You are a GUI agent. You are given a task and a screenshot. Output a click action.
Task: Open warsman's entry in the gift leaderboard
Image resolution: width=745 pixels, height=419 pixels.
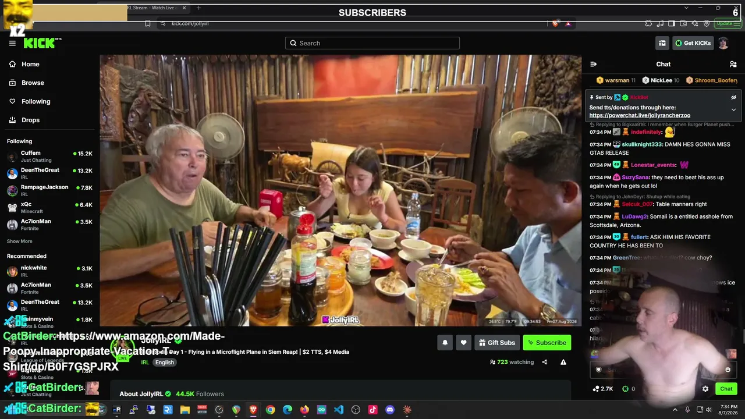(x=616, y=80)
